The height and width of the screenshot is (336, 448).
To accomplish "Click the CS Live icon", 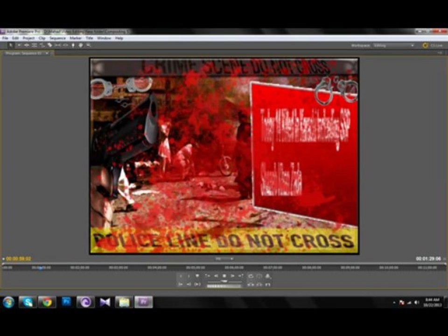I will click(425, 45).
